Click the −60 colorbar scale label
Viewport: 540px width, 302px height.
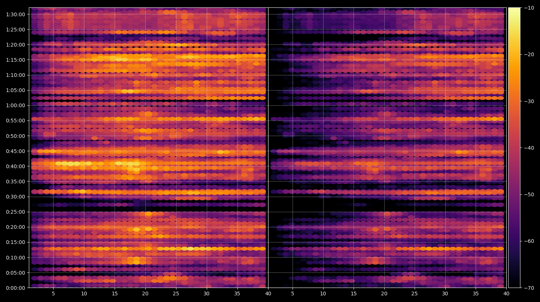[529, 241]
